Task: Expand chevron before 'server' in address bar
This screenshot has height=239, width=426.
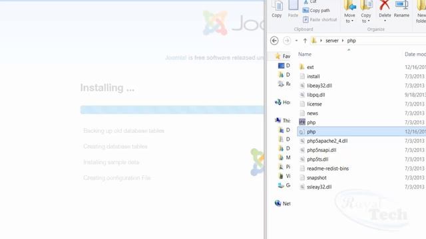Action: pyautogui.click(x=321, y=40)
